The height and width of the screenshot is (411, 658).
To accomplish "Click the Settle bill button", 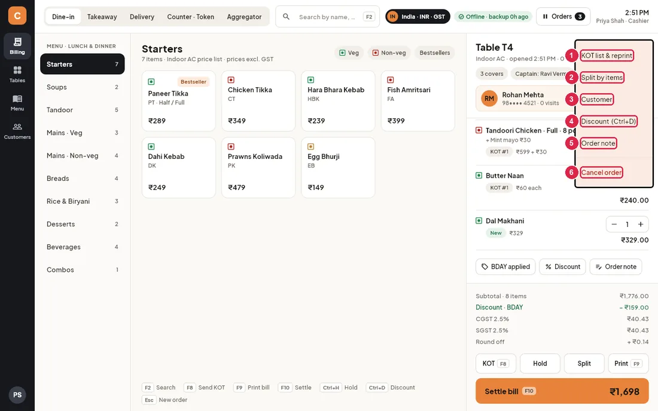I will coord(562,391).
